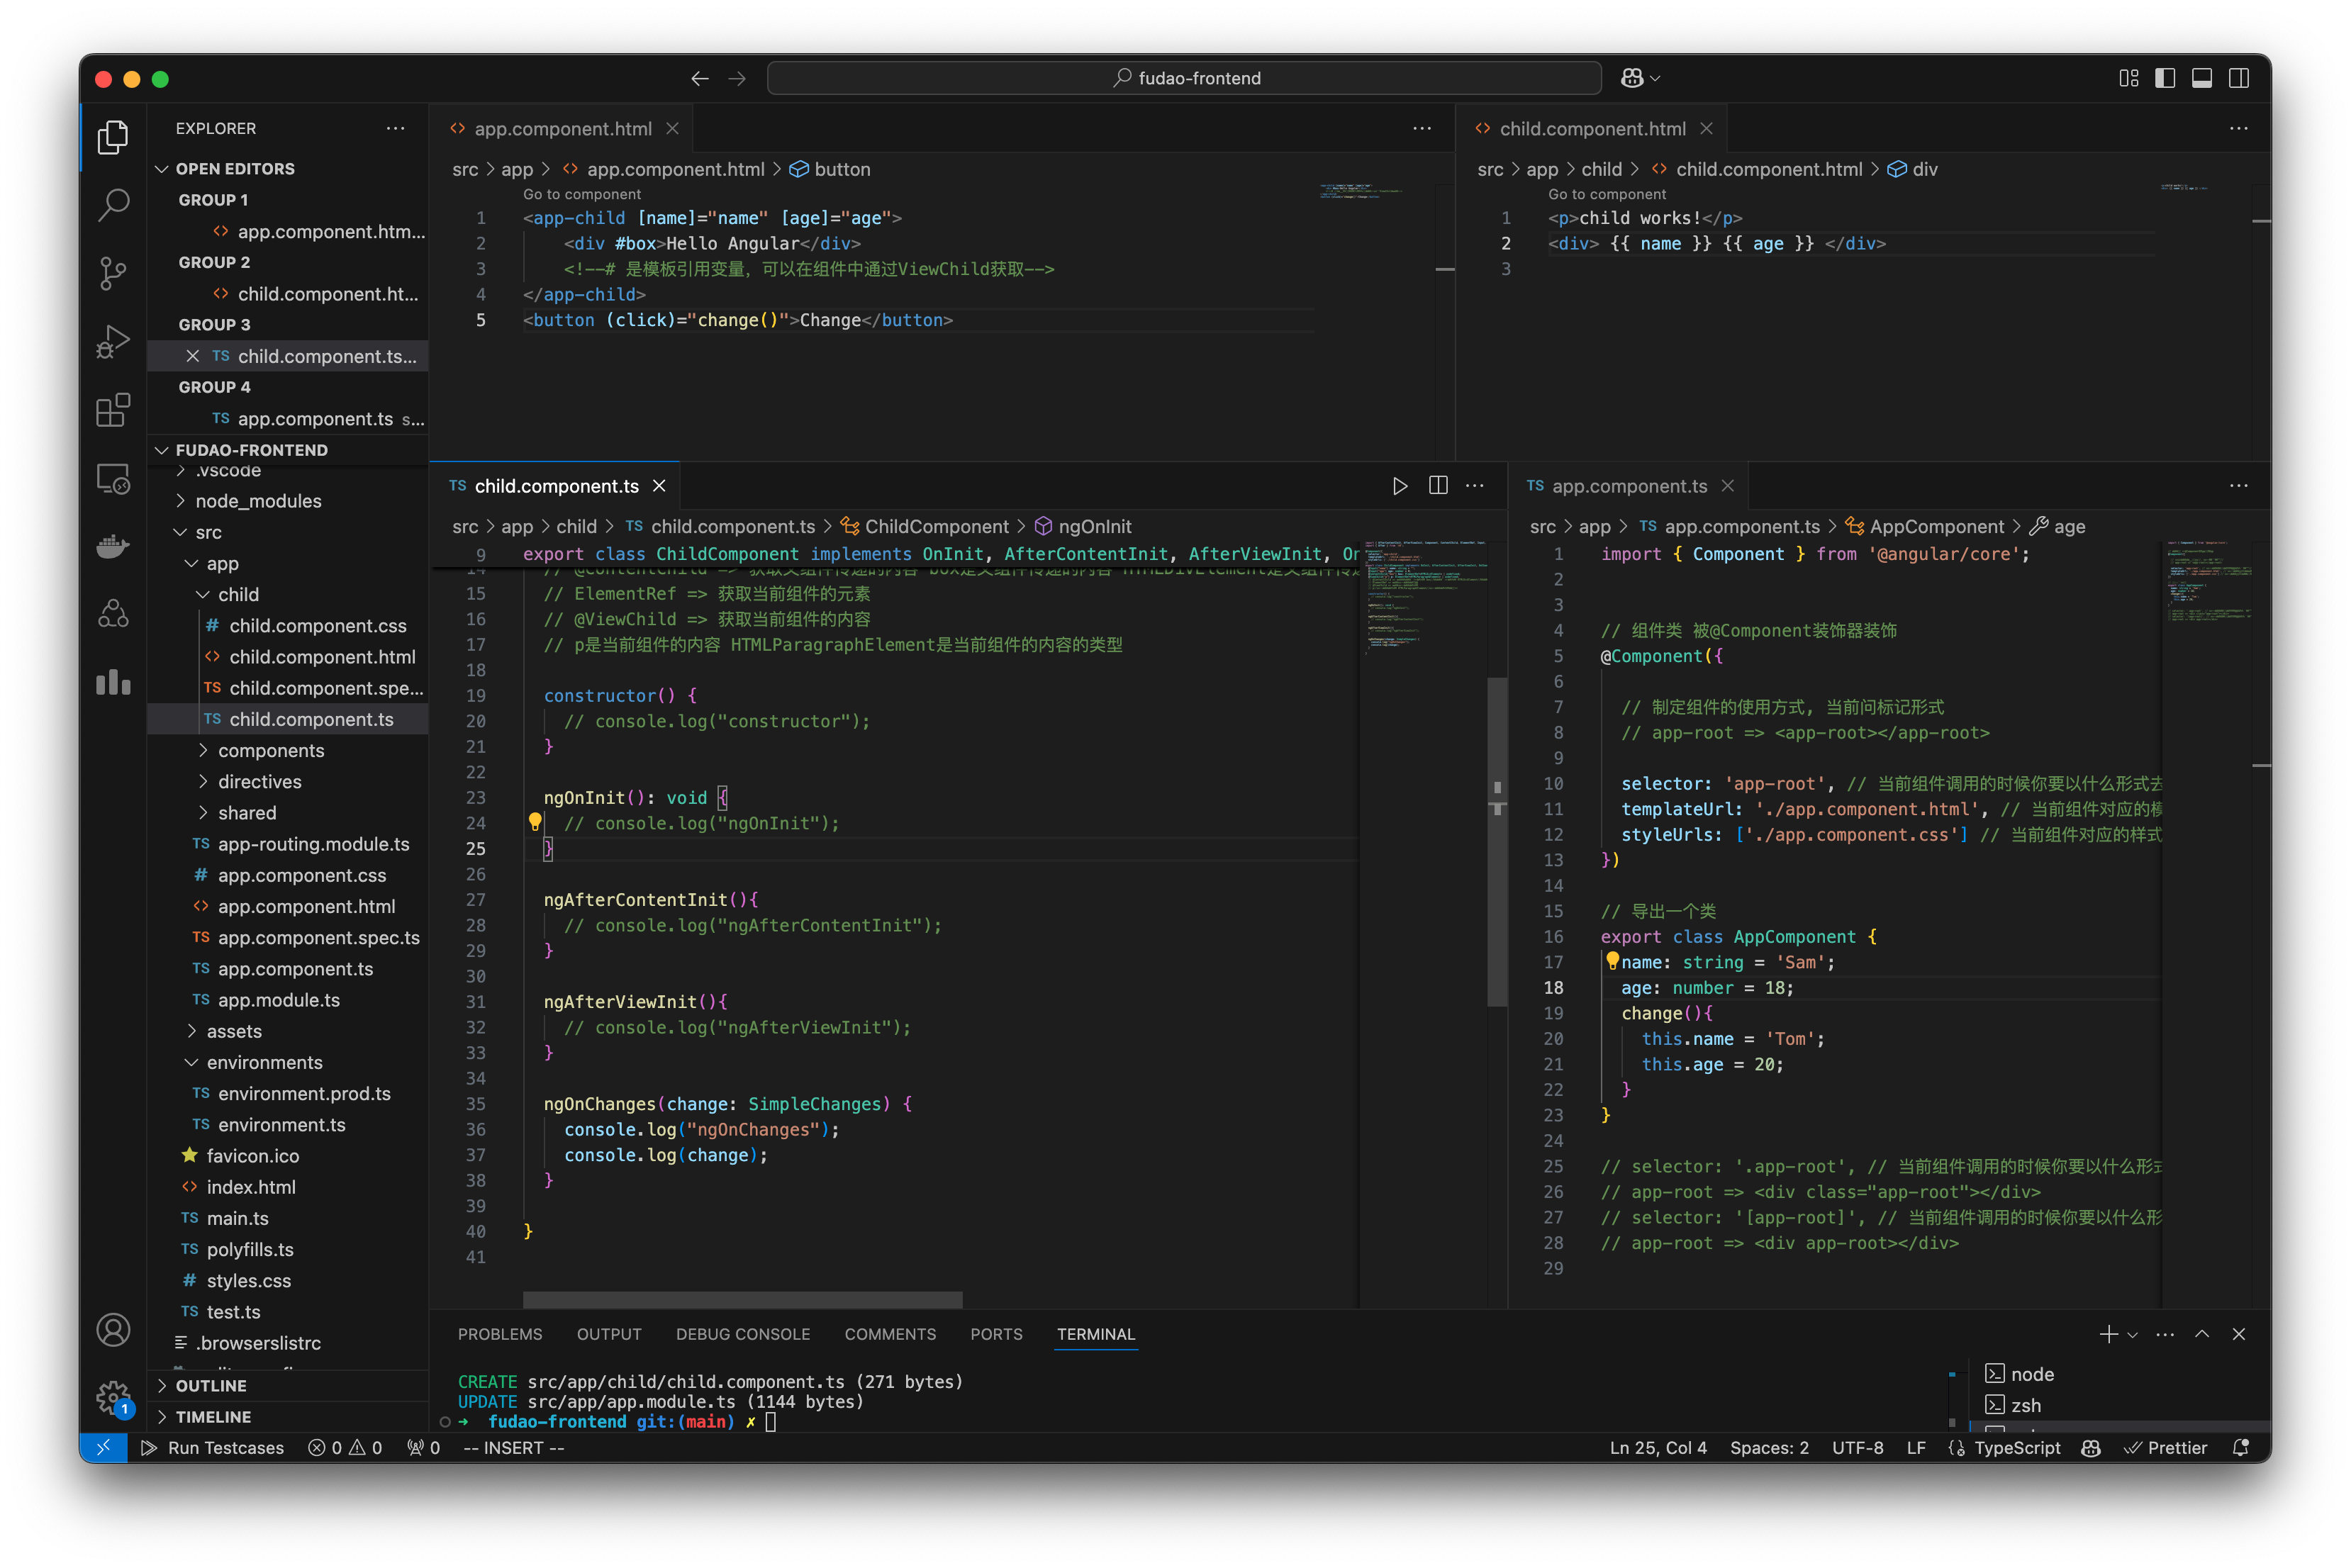The image size is (2351, 1568).
Task: Click the UTF-8 encoding in status bar
Action: coord(1861,1449)
